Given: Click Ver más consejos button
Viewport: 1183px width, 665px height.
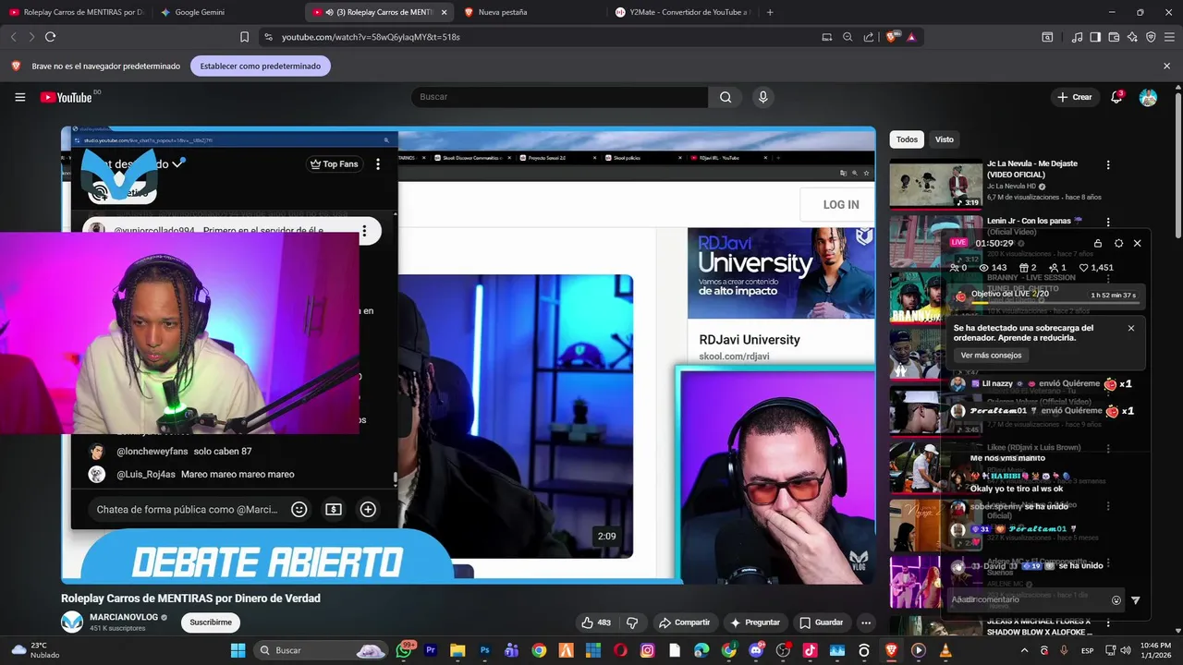Looking at the screenshot, I should pos(991,356).
